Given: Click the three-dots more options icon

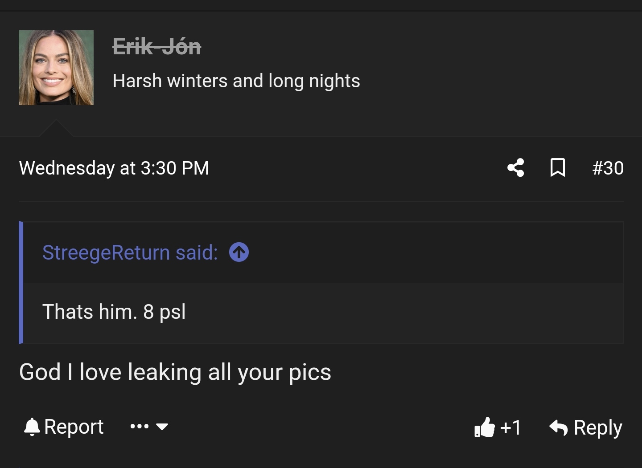Looking at the screenshot, I should tap(140, 427).
